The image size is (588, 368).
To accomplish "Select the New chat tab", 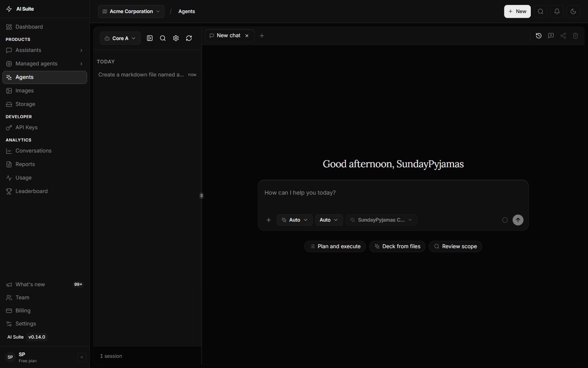I will tap(229, 36).
